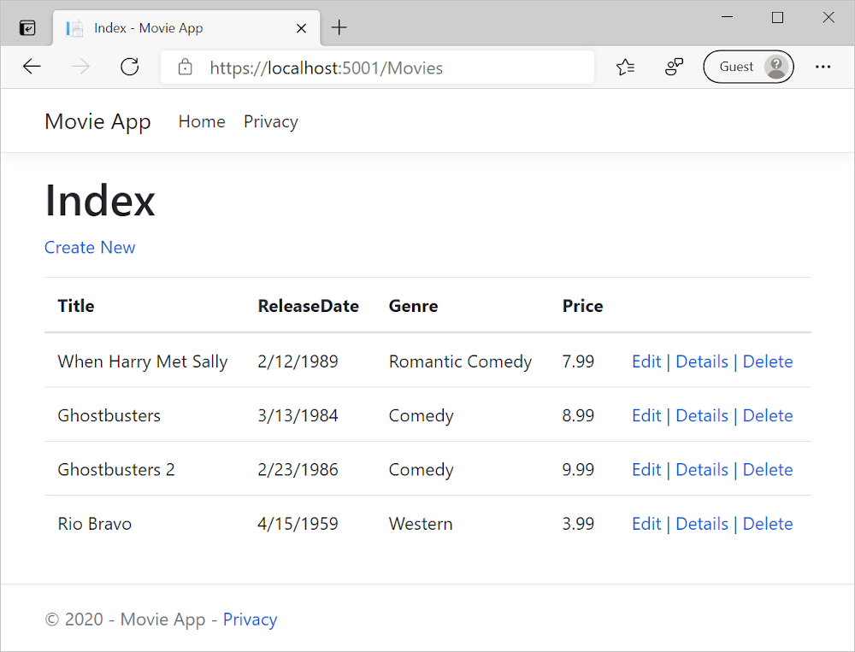This screenshot has height=652, width=855.
Task: Select Delete for Ghostbusters 2
Action: coord(767,469)
